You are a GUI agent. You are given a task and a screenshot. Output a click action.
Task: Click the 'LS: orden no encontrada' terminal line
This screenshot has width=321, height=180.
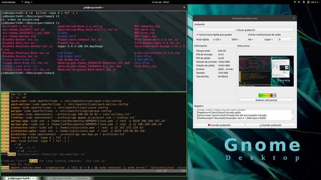point(20,19)
